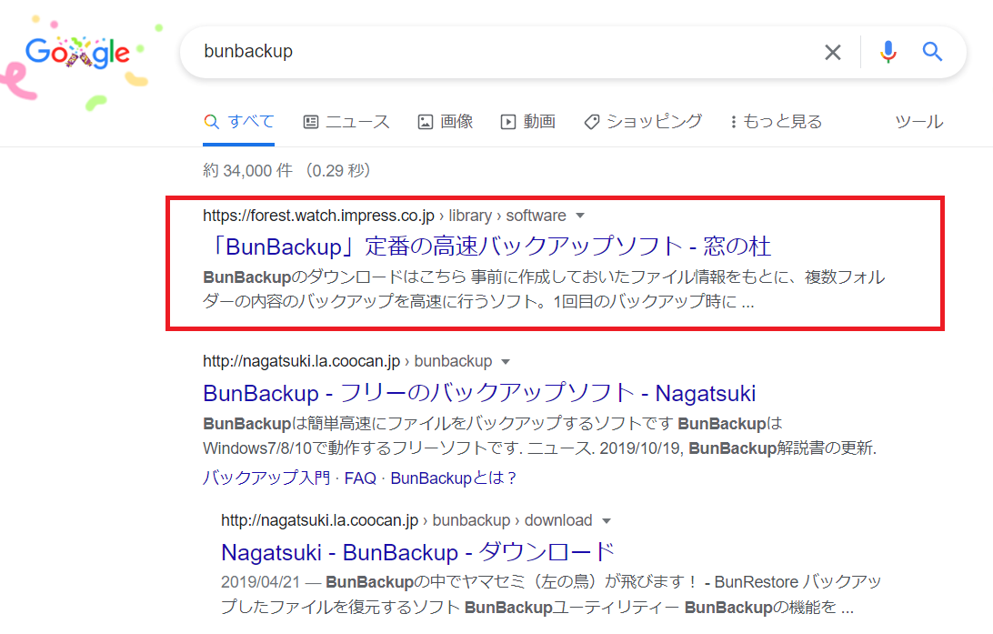Open the FAQ sitelink
993x634 pixels.
[360, 478]
